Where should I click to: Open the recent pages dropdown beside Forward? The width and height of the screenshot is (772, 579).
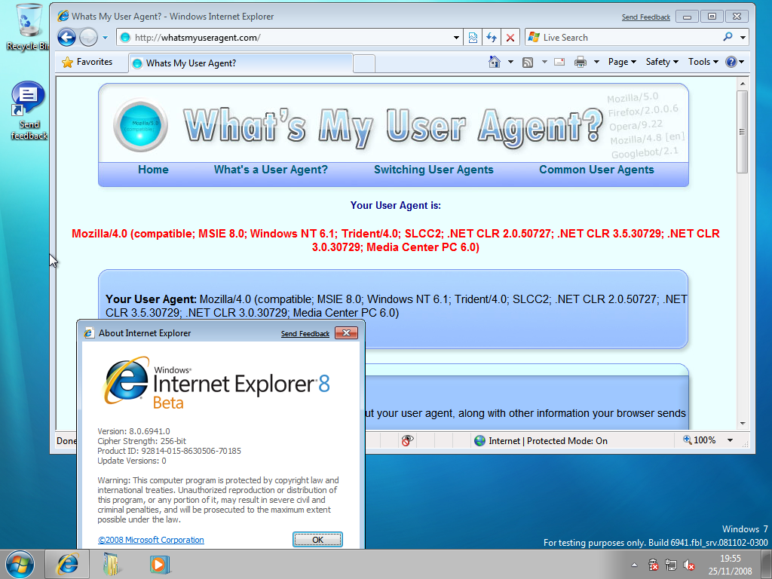[x=105, y=38]
